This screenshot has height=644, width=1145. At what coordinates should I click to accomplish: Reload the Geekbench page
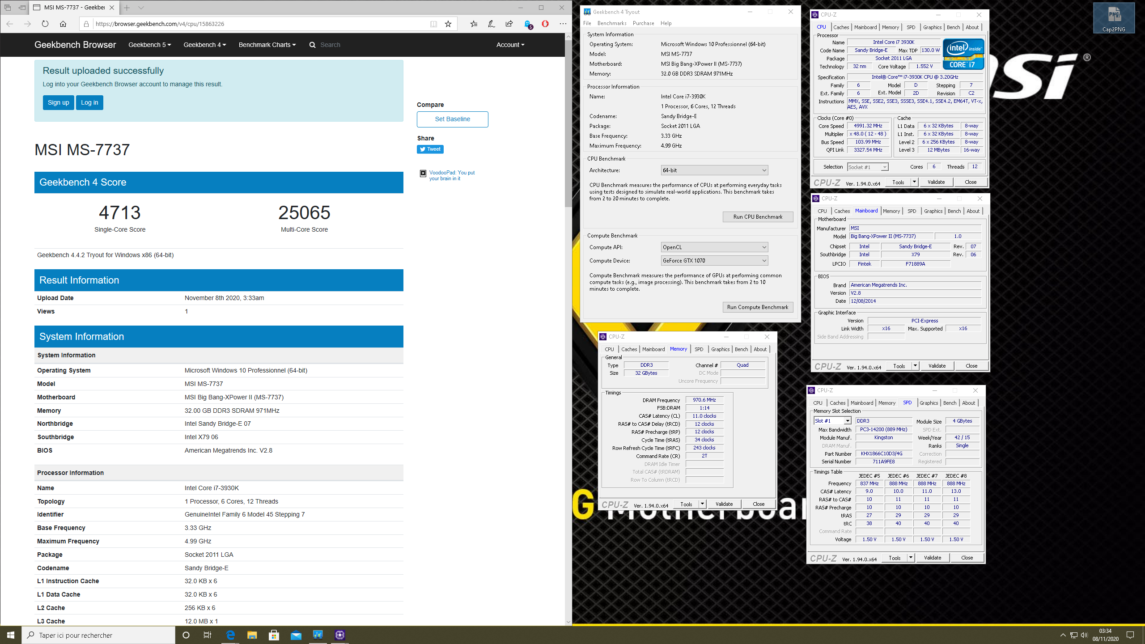(45, 24)
